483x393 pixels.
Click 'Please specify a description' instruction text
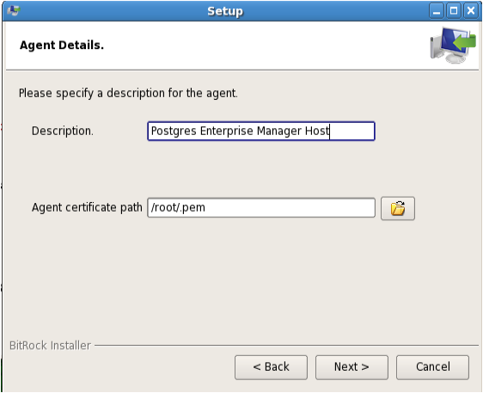128,93
